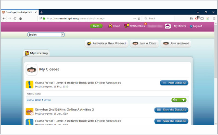Click the My Classes heading
The width and height of the screenshot is (218, 135).
(49, 70)
